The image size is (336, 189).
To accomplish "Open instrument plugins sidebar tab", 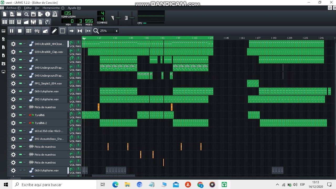I will click(x=3, y=31).
